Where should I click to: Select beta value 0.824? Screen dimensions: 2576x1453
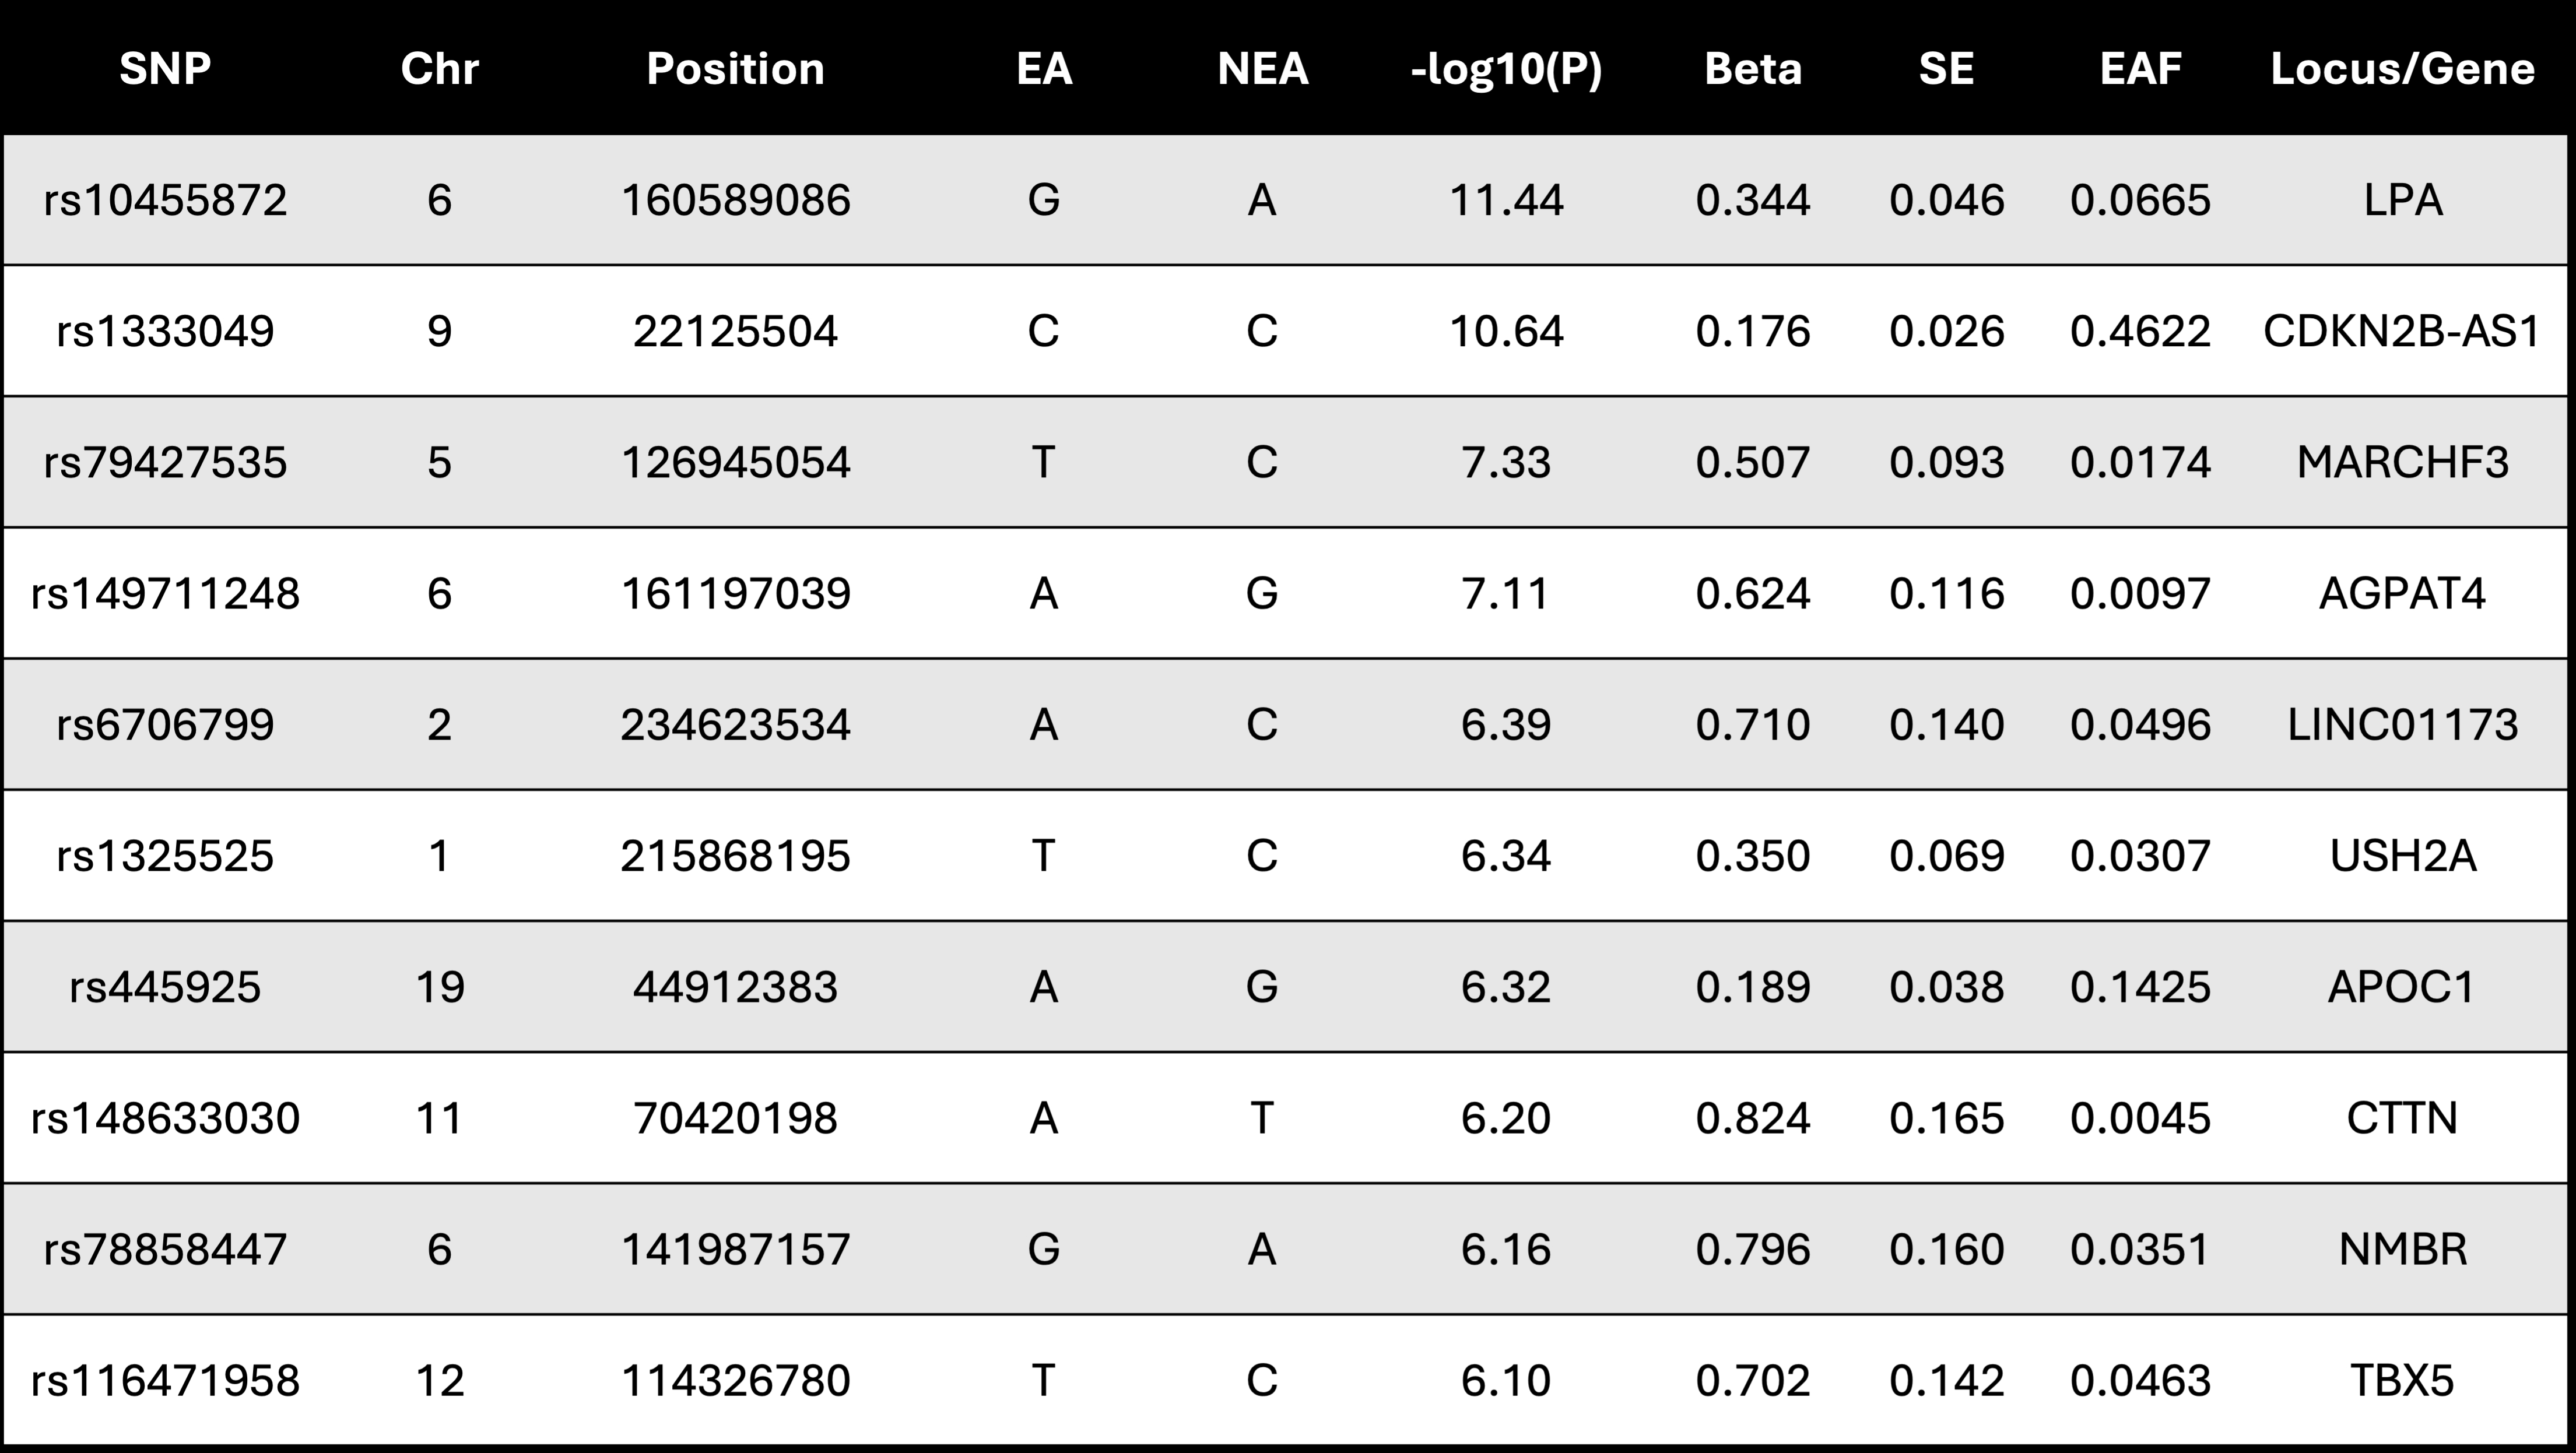pos(1753,1117)
